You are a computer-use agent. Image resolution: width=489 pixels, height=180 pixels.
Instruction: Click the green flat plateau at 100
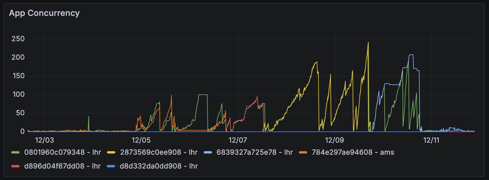click(203, 95)
